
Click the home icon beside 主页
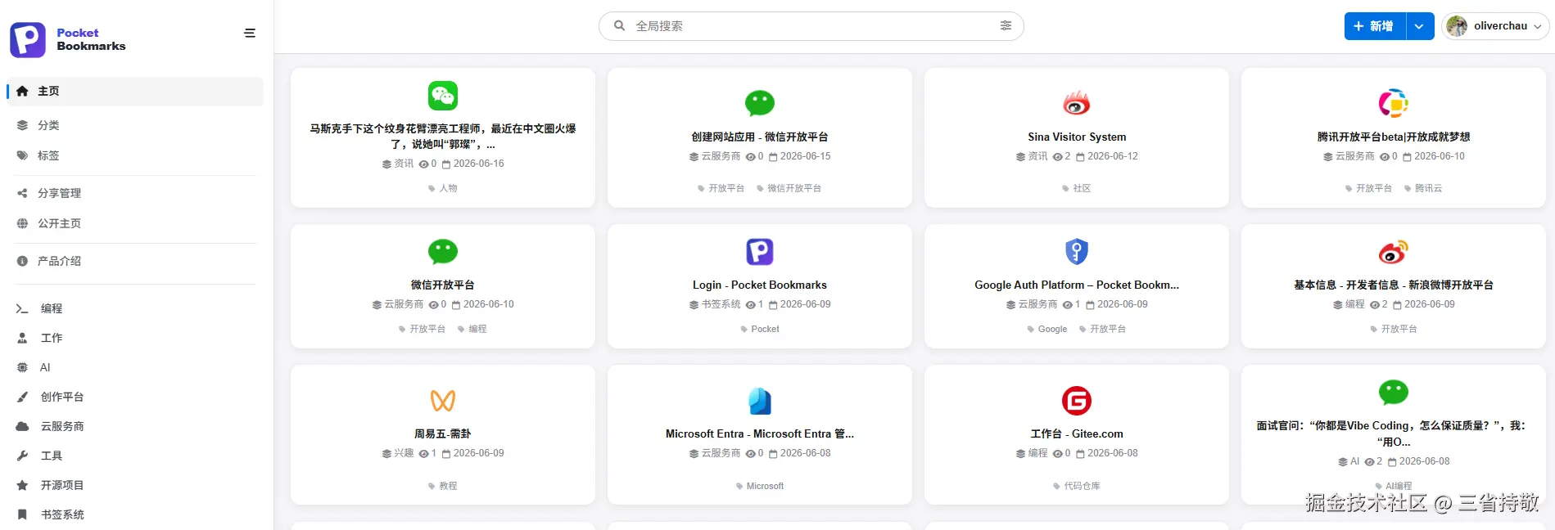tap(22, 92)
